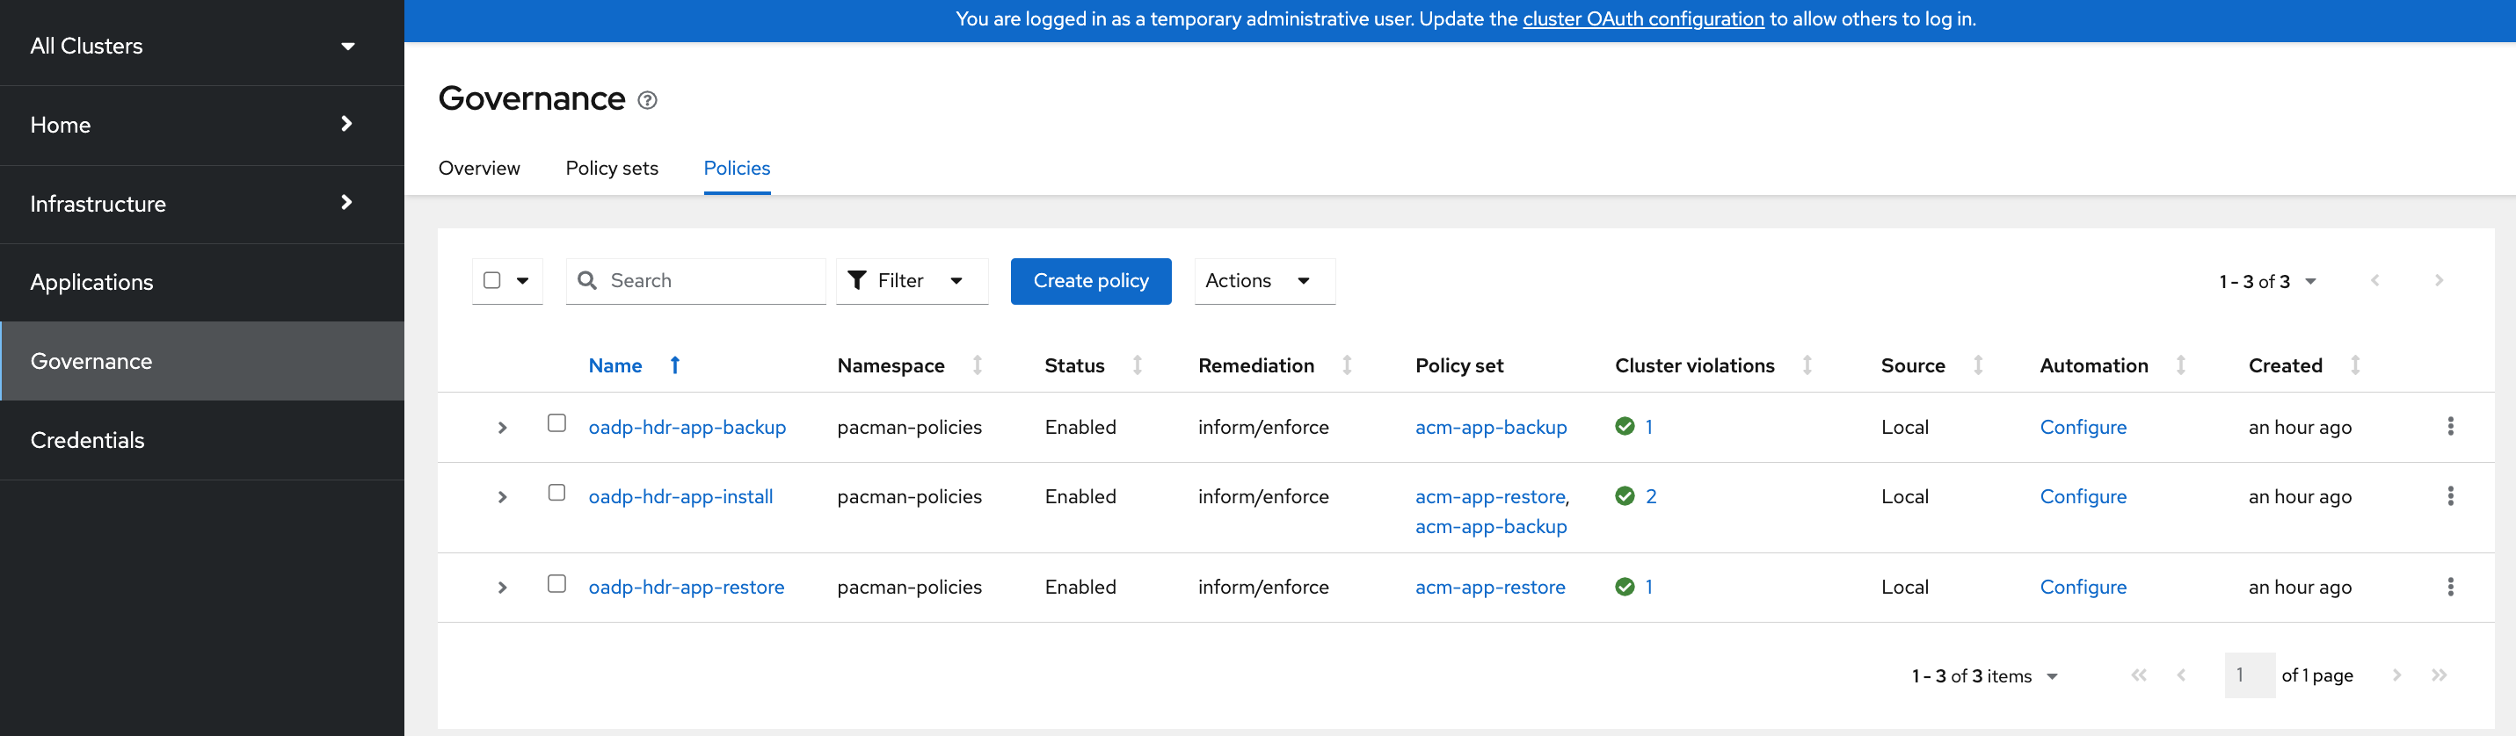Click green check icon for oadp-hdr-app-install violations
This screenshot has height=736, width=2516.
1625,496
